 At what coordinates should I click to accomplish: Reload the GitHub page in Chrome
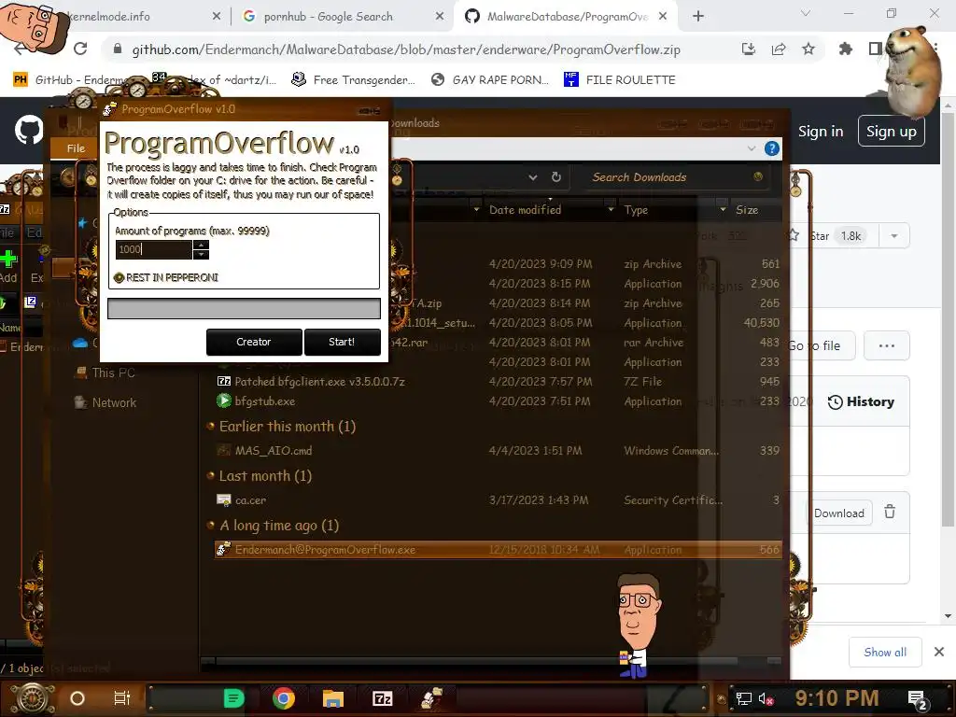coord(80,49)
